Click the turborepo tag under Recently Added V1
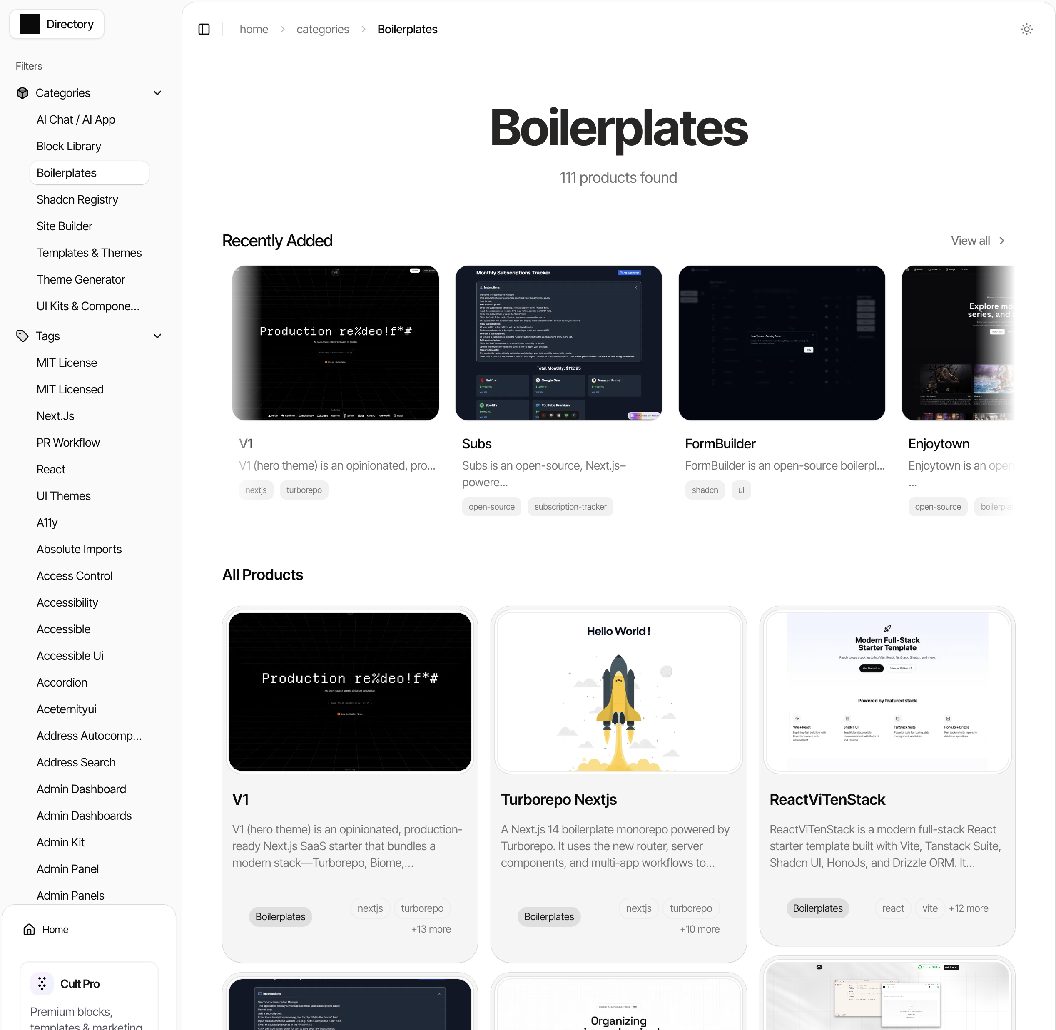Screen dimensions: 1056x1030 click(304, 490)
